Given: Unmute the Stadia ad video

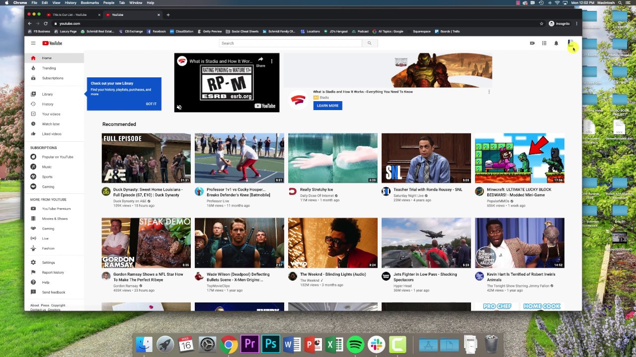Looking at the screenshot, I should 179,107.
